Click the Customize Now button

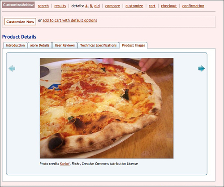(x=20, y=22)
